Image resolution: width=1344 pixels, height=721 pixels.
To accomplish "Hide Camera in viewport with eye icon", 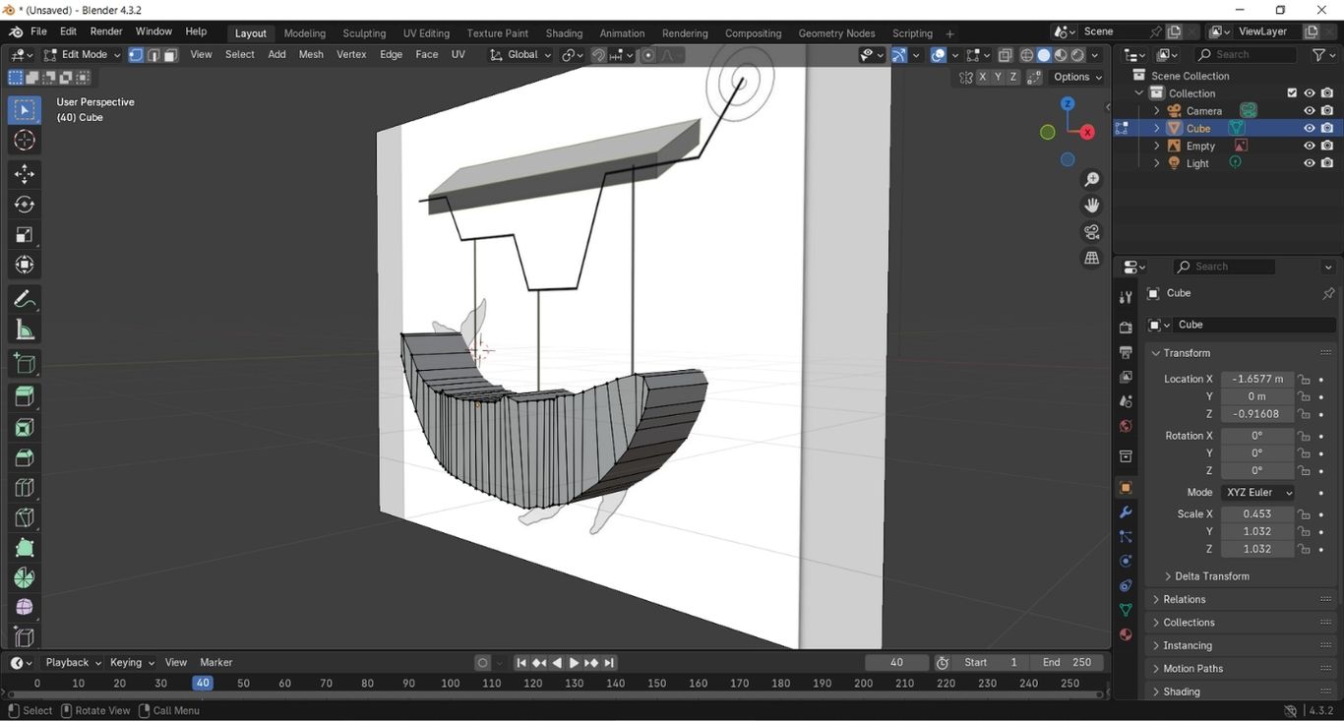I will [x=1310, y=111].
